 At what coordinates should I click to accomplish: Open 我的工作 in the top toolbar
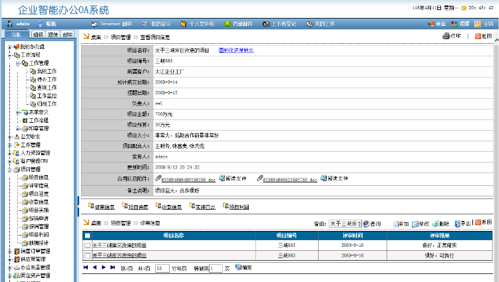320,24
